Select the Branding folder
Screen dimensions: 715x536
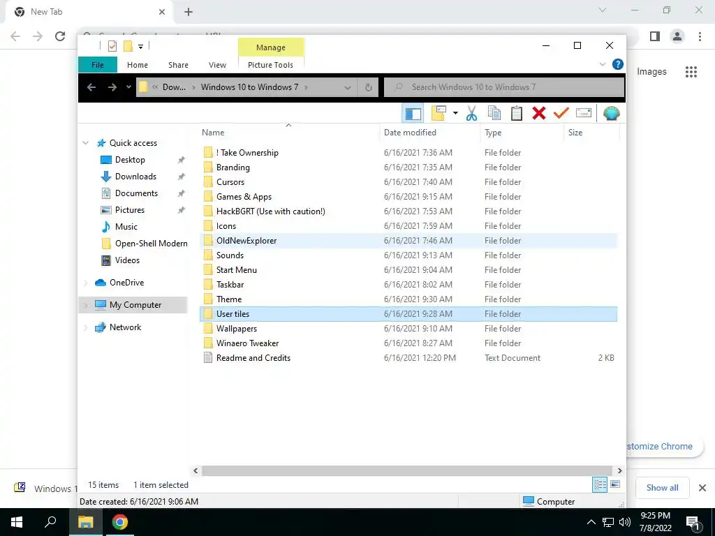click(408, 167)
